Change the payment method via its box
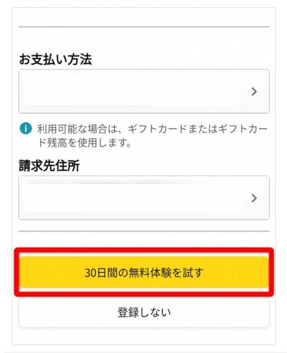Image resolution: width=287 pixels, height=353 pixels. [x=144, y=91]
